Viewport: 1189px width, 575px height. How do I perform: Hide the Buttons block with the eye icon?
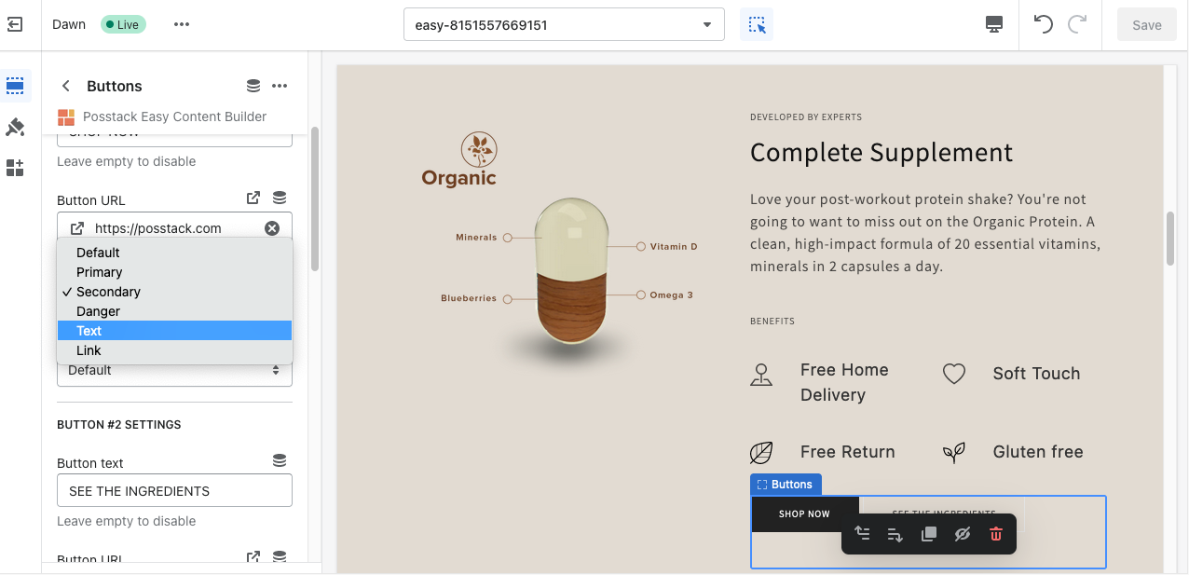click(x=963, y=534)
